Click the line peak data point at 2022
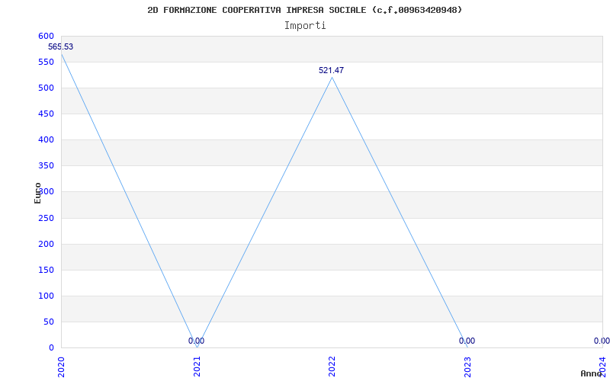This screenshot has width=610, height=381. click(x=332, y=78)
